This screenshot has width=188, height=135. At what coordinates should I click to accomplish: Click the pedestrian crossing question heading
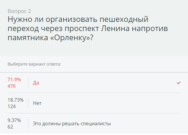[x=88, y=28]
